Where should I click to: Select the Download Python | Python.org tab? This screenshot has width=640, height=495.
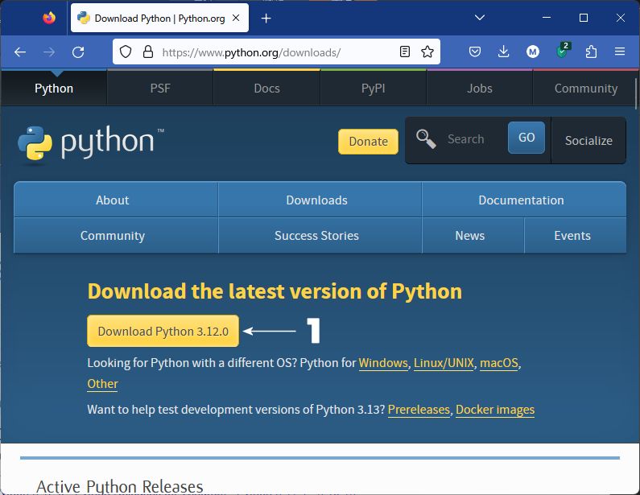tap(159, 18)
